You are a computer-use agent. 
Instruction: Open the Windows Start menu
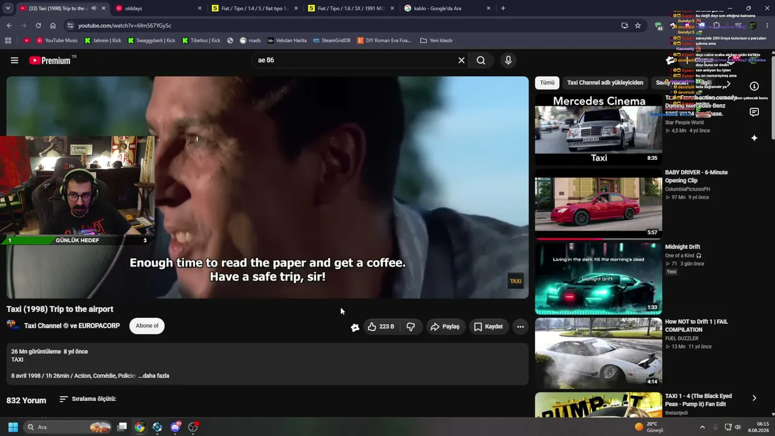tap(13, 427)
